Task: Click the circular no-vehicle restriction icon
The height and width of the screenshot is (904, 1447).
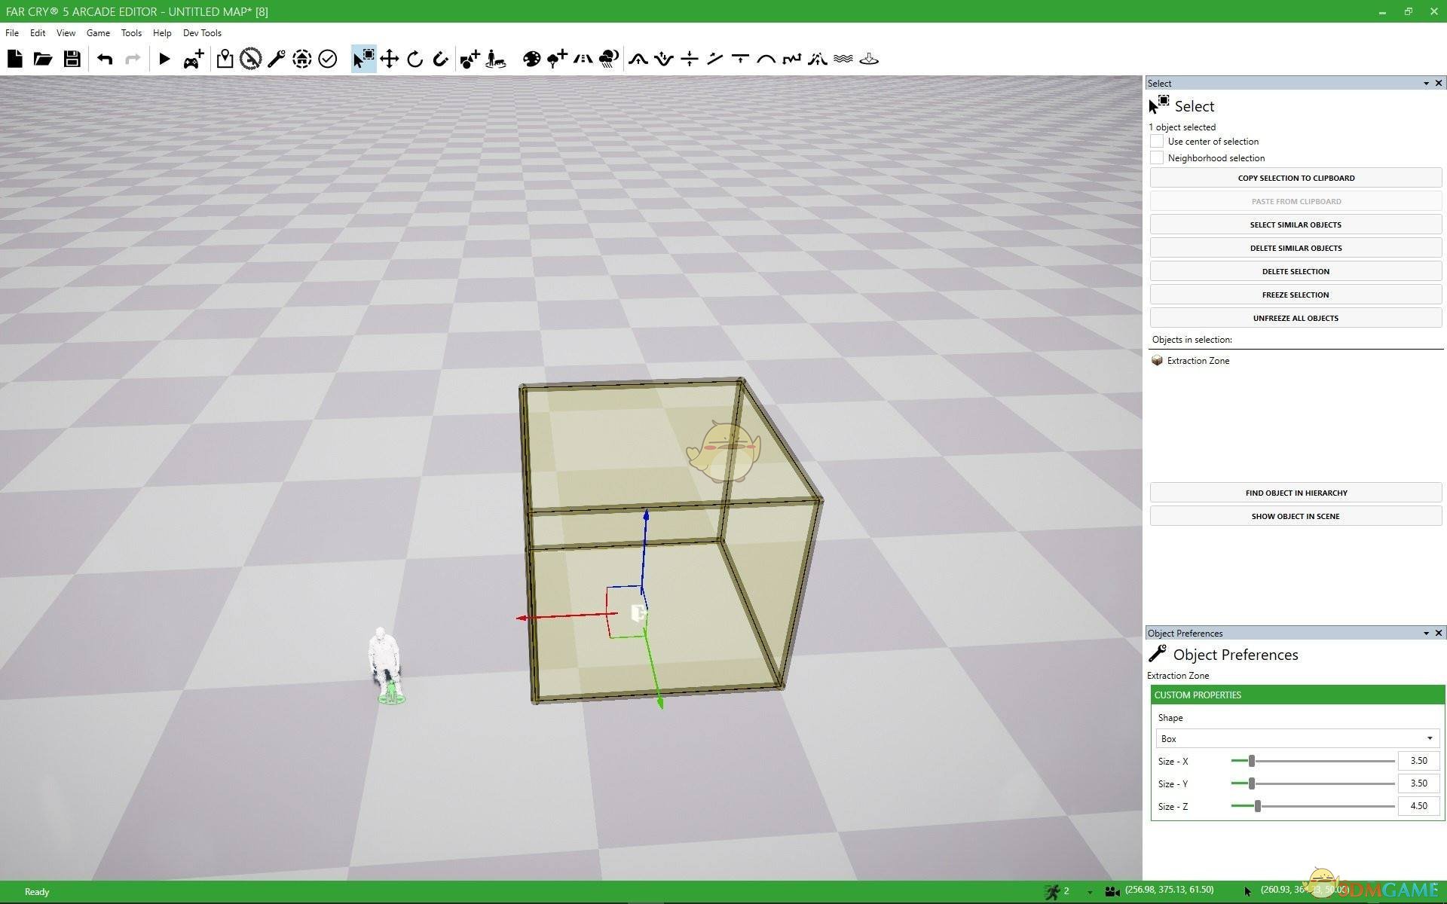Action: pyautogui.click(x=251, y=59)
